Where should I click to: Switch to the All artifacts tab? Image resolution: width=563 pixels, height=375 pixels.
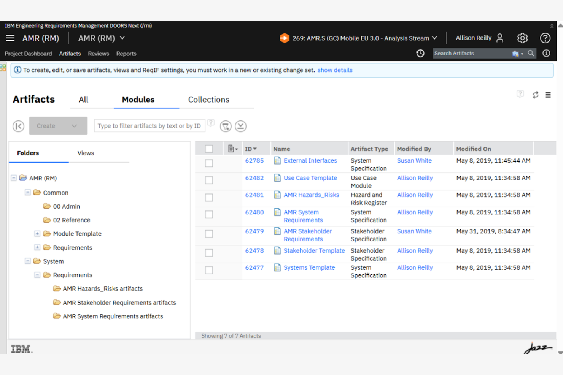tap(83, 100)
